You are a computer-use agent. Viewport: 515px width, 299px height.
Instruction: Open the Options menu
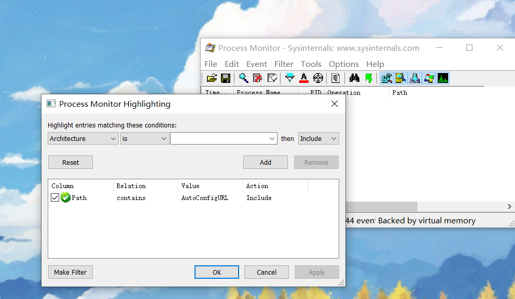click(343, 64)
